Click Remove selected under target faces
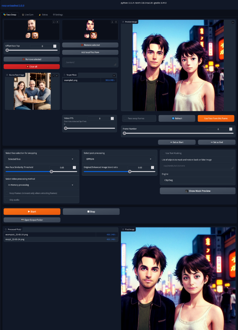 pyautogui.click(x=90, y=45)
